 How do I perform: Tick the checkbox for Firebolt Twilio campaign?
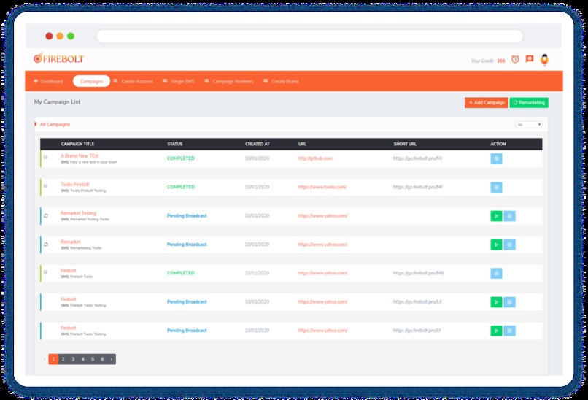pos(45,272)
